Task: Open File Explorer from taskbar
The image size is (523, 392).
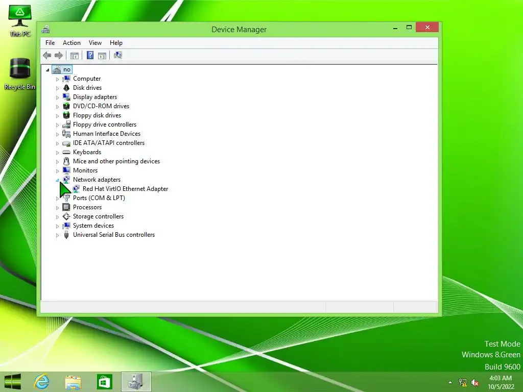Action: [x=73, y=382]
